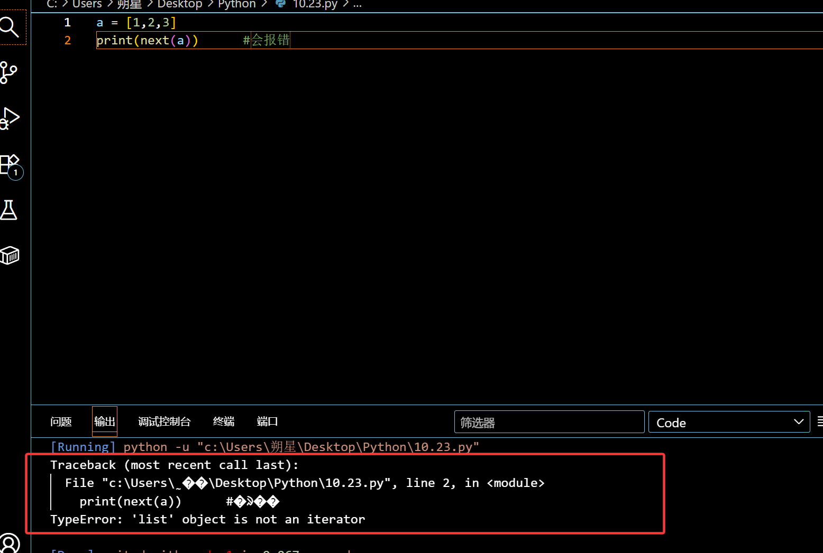Select the 输出 panel tab
This screenshot has height=553, width=823.
[104, 421]
